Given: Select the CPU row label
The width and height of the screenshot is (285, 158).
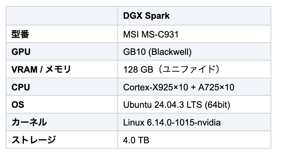Looking at the screenshot, I should (20, 87).
